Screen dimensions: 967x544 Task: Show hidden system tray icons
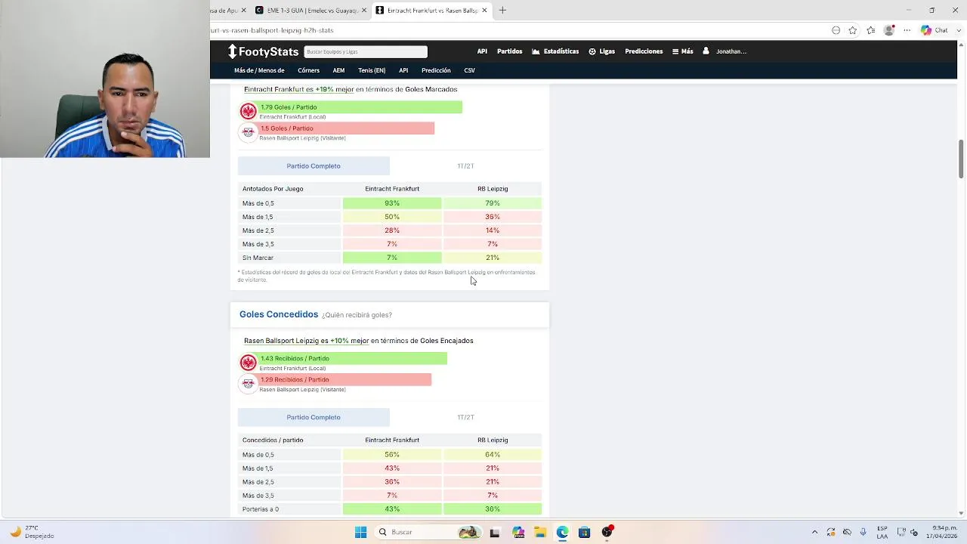point(814,532)
